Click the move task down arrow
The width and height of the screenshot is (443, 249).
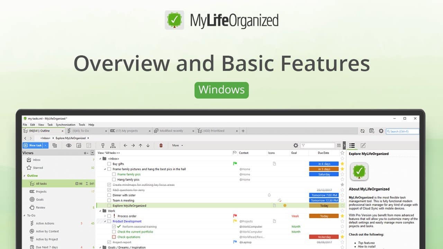(x=148, y=146)
